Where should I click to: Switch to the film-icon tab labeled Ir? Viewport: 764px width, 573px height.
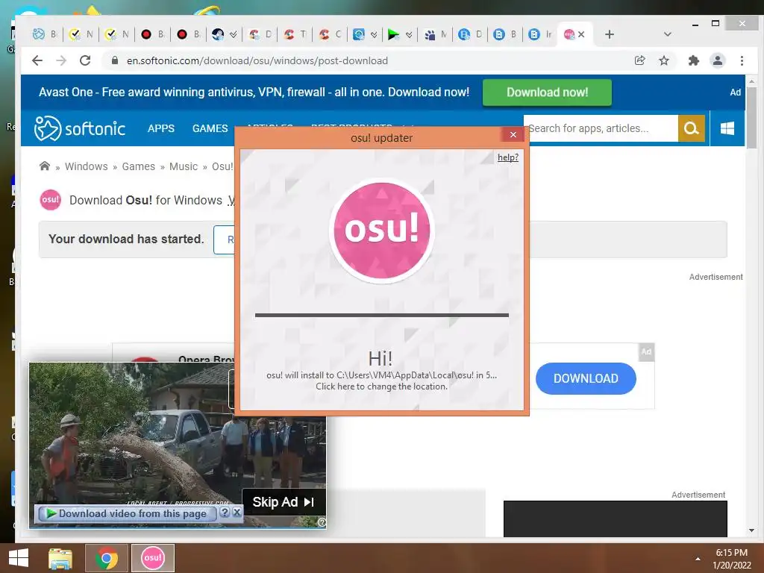tap(540, 34)
